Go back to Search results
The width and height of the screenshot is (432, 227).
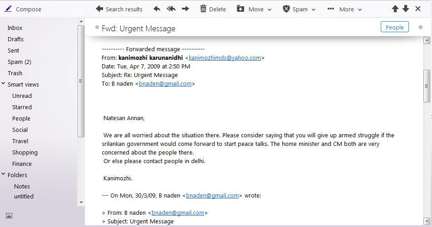pyautogui.click(x=119, y=9)
